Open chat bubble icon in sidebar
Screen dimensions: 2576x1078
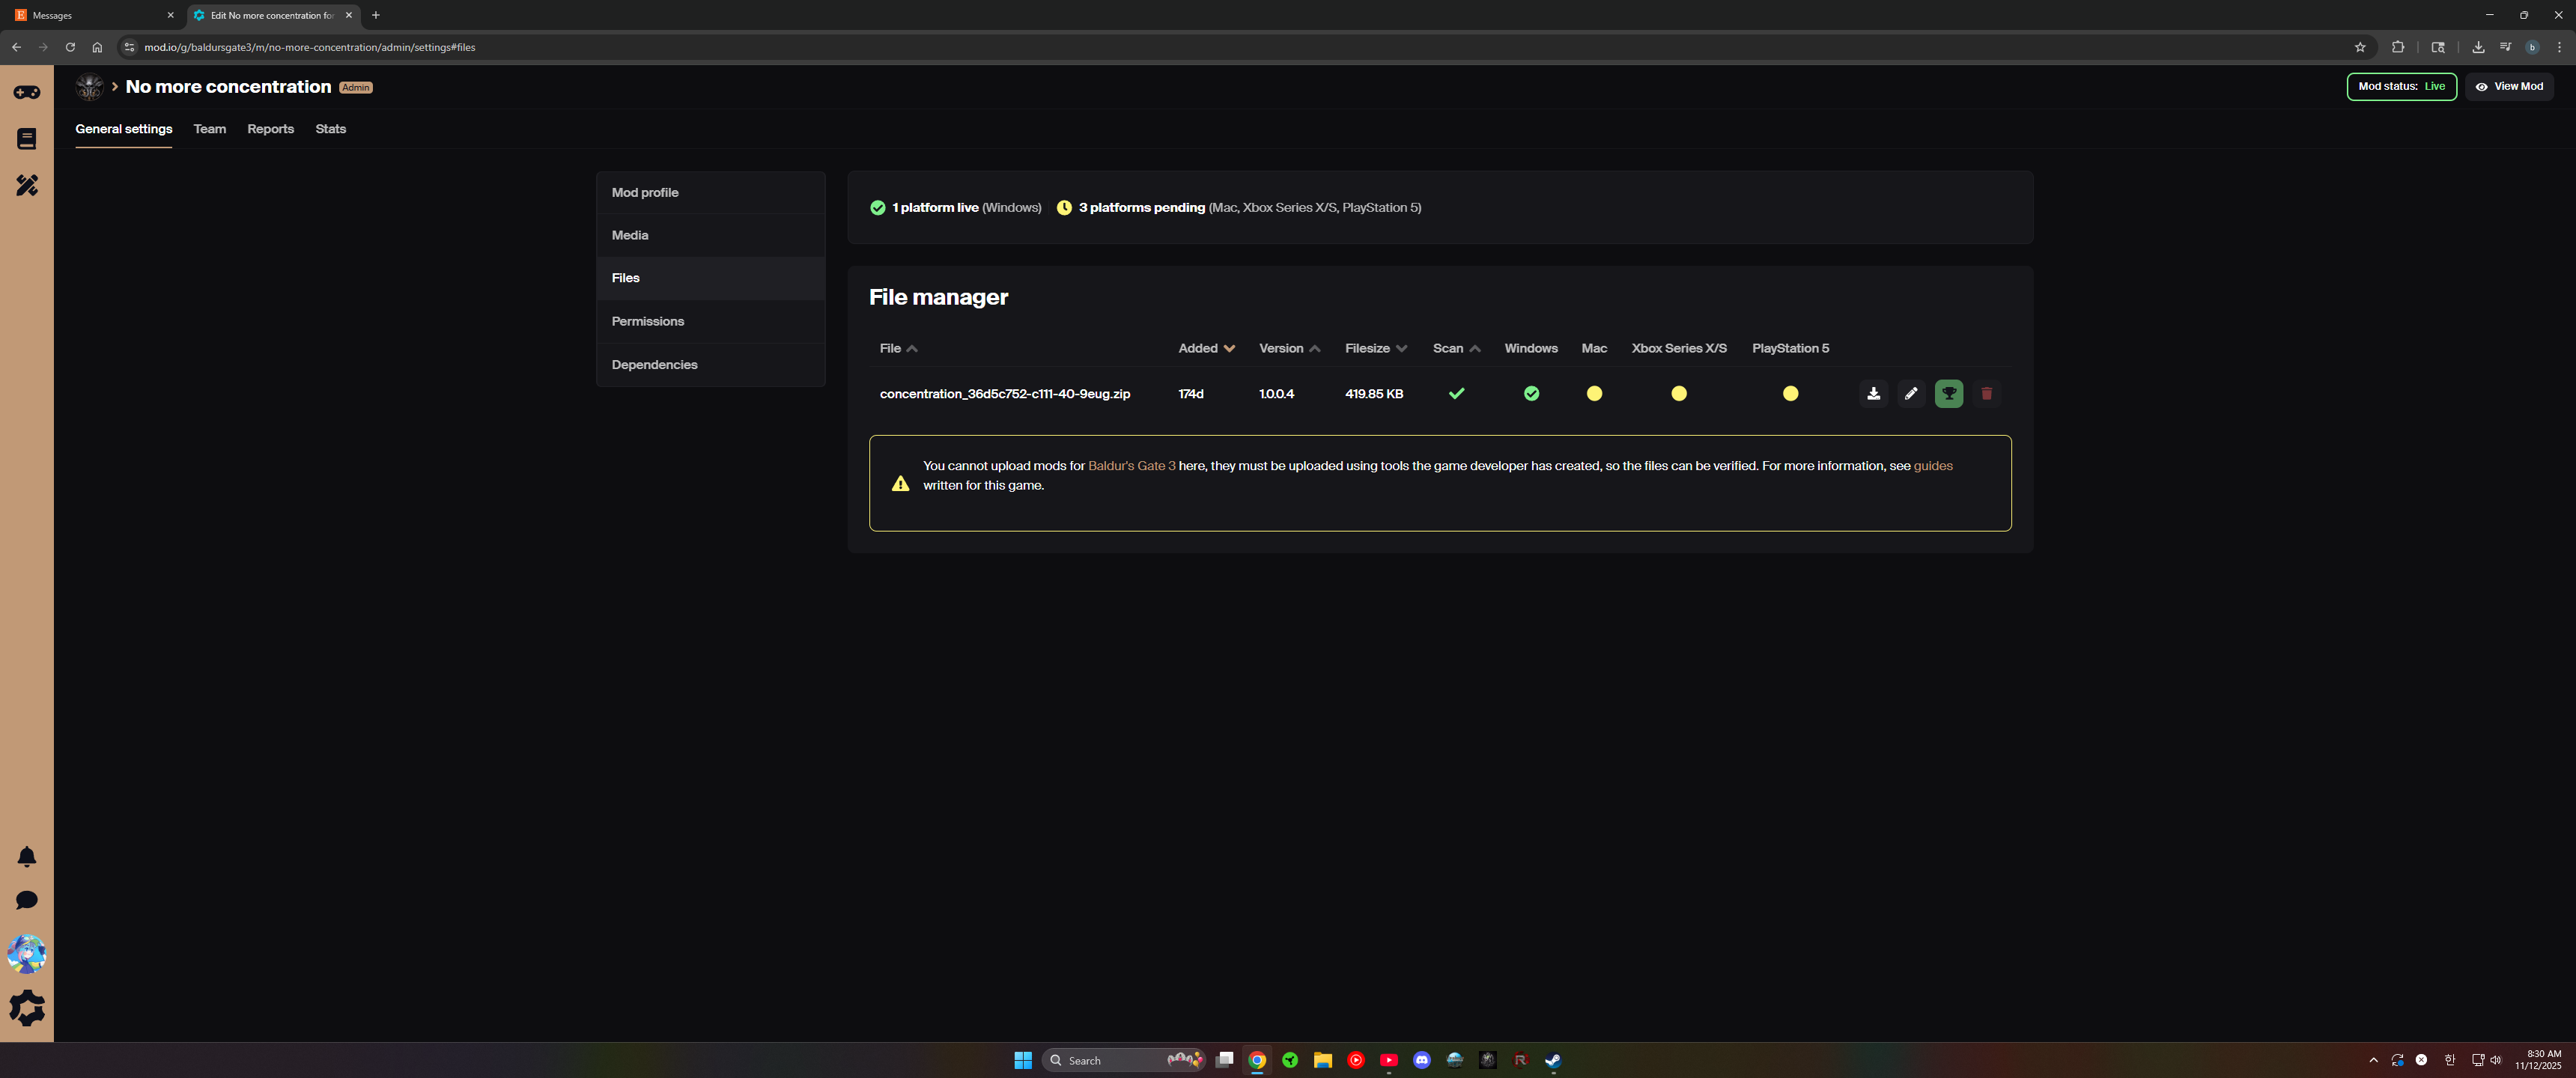tap(27, 900)
